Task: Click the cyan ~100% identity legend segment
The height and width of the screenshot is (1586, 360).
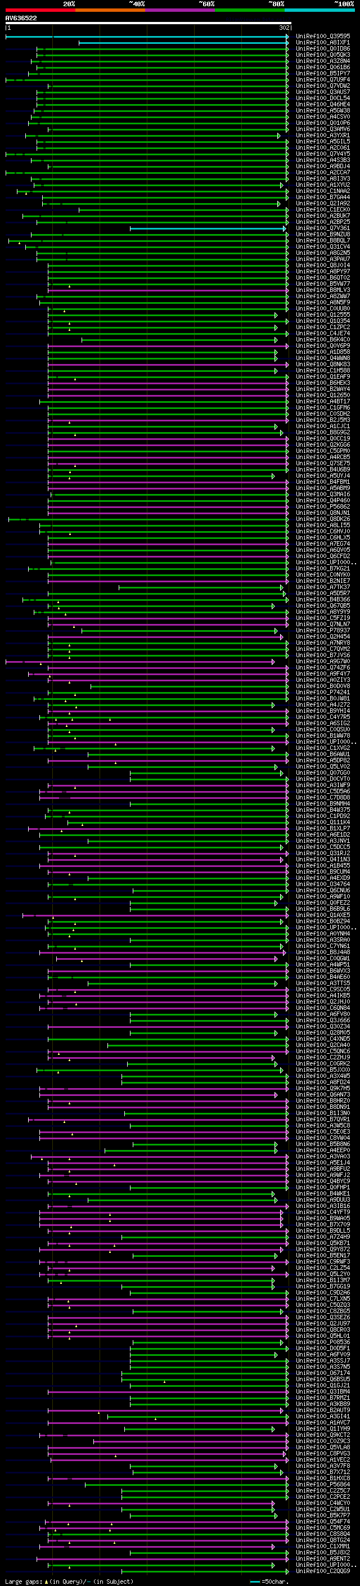Action: click(319, 10)
